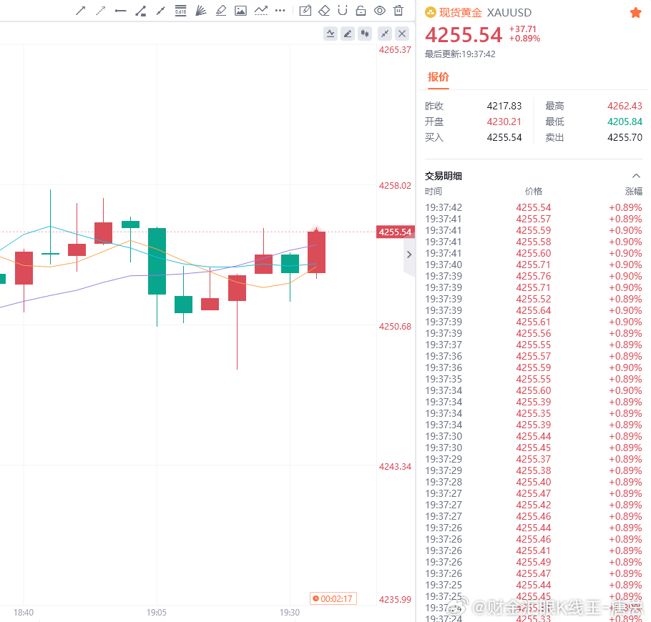Select the solid arrow line drawing tool

[x=81, y=11]
